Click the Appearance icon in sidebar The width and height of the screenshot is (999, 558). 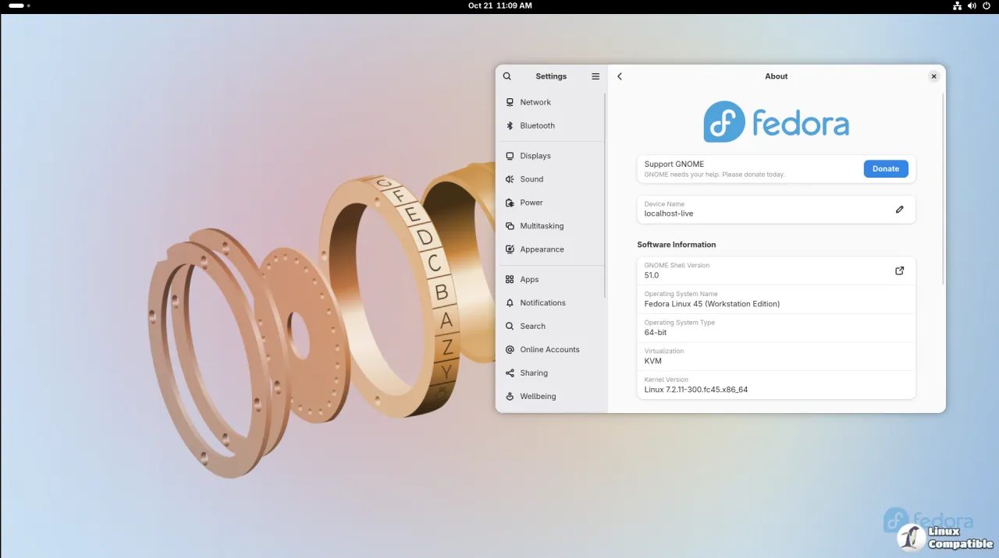pos(510,249)
